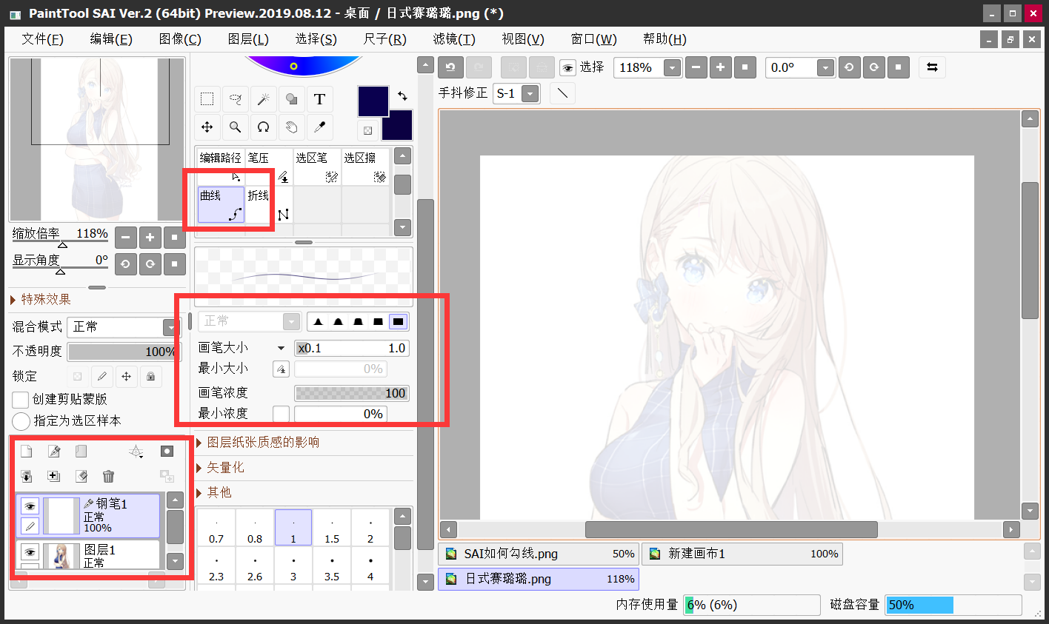Viewport: 1049px width, 624px height.
Task: Enable 指定为选区样本 option
Action: (21, 421)
